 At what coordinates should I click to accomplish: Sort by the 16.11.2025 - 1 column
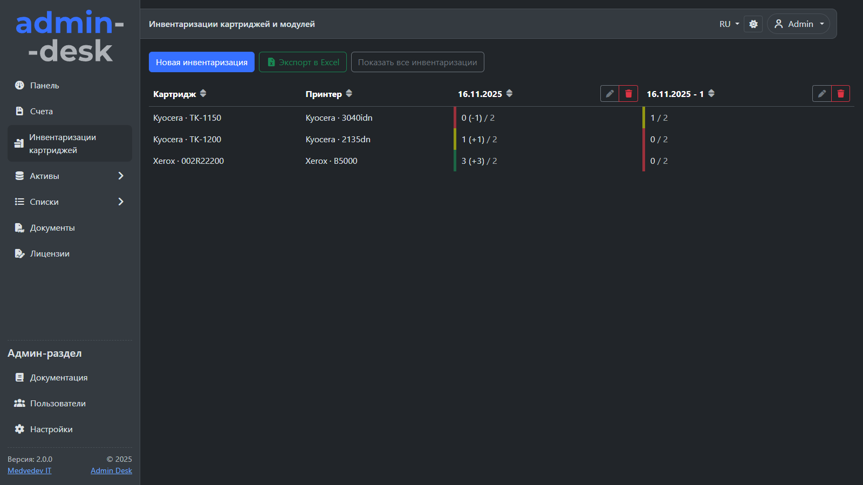(x=711, y=94)
